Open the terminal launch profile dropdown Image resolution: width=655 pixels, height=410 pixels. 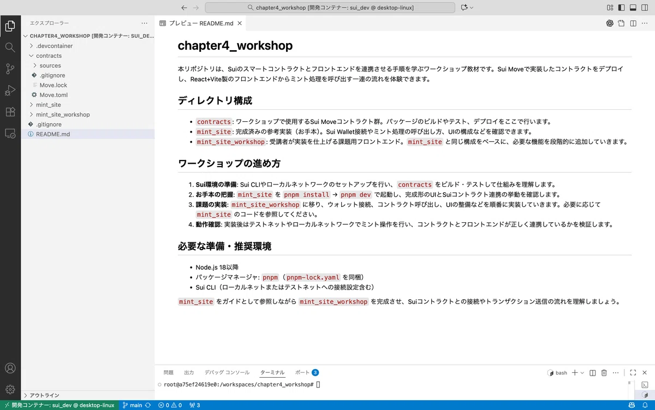[x=582, y=373]
